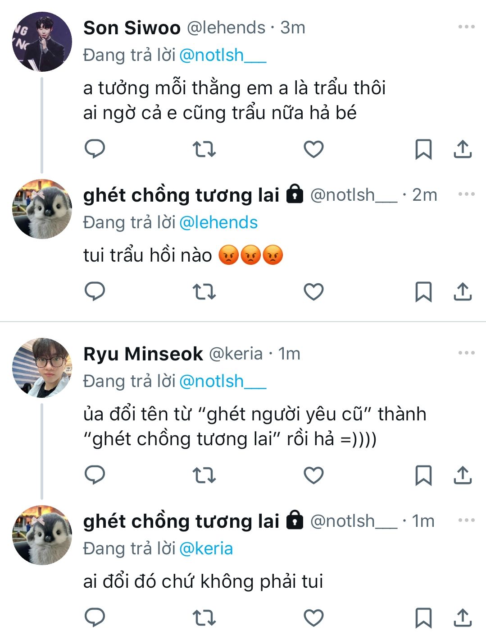
Task: Reply to Son Siwoo's tweet
Action: (x=95, y=149)
